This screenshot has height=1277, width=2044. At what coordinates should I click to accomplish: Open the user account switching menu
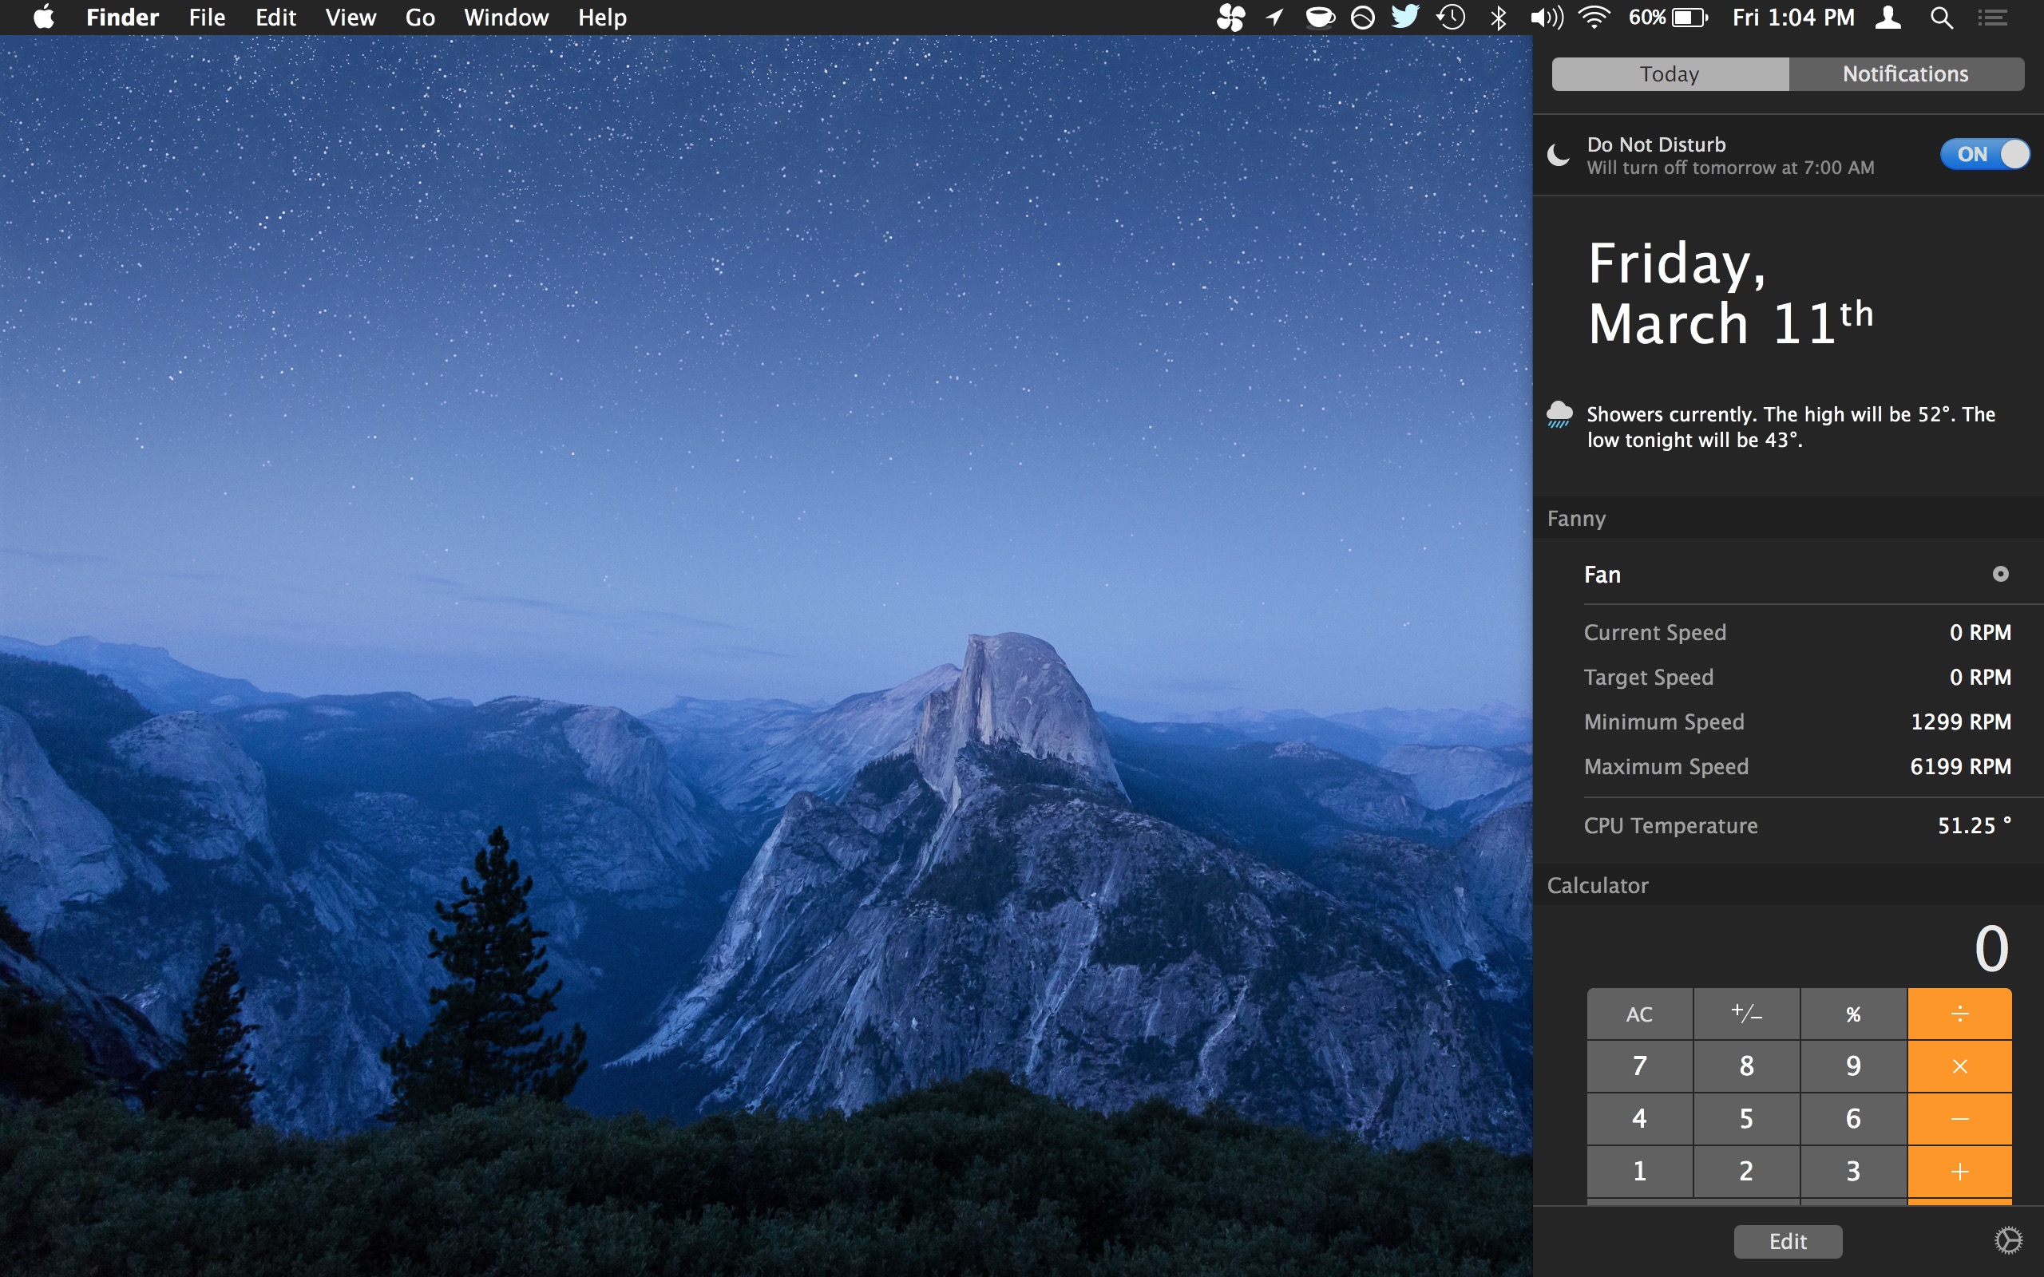[1888, 18]
